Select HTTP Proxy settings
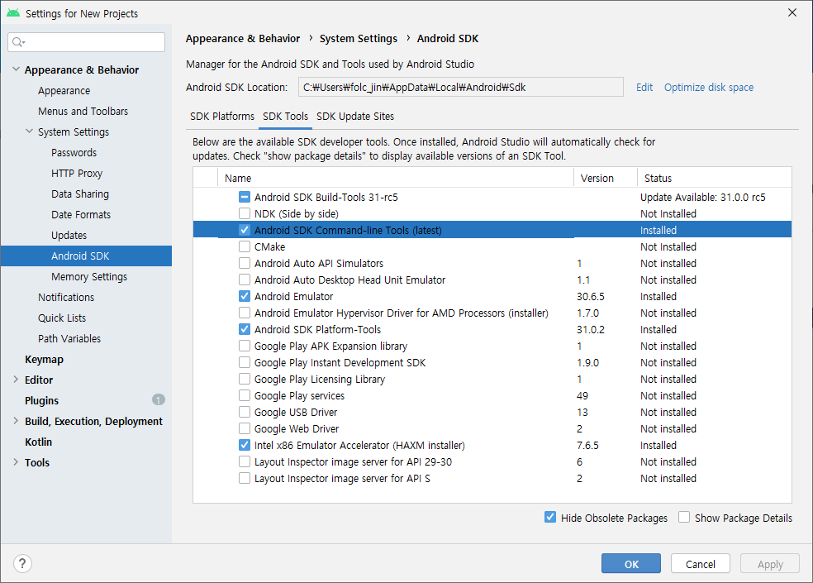Screen dimensions: 813x583 pyautogui.click(x=77, y=173)
